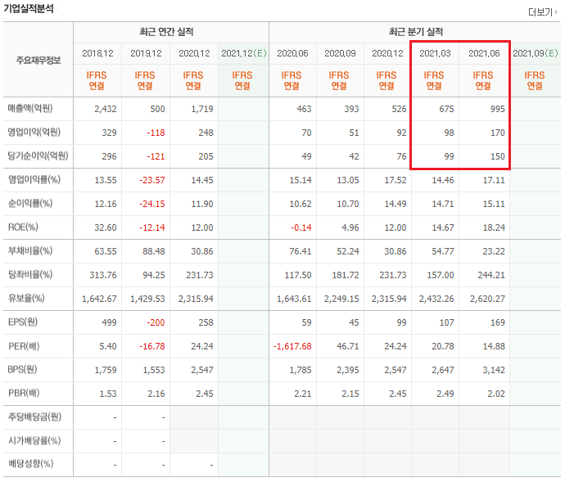
Task: Click the 주당배당금(원) row label
Action: point(34,417)
